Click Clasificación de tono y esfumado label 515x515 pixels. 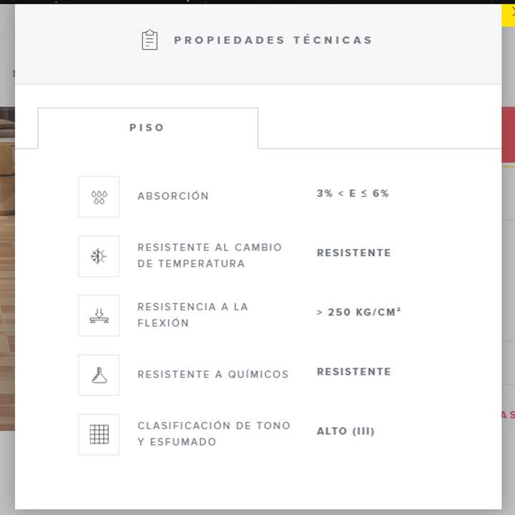[214, 433]
